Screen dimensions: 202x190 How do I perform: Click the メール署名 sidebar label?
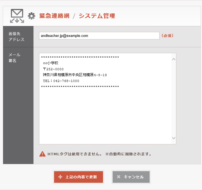click(x=15, y=58)
